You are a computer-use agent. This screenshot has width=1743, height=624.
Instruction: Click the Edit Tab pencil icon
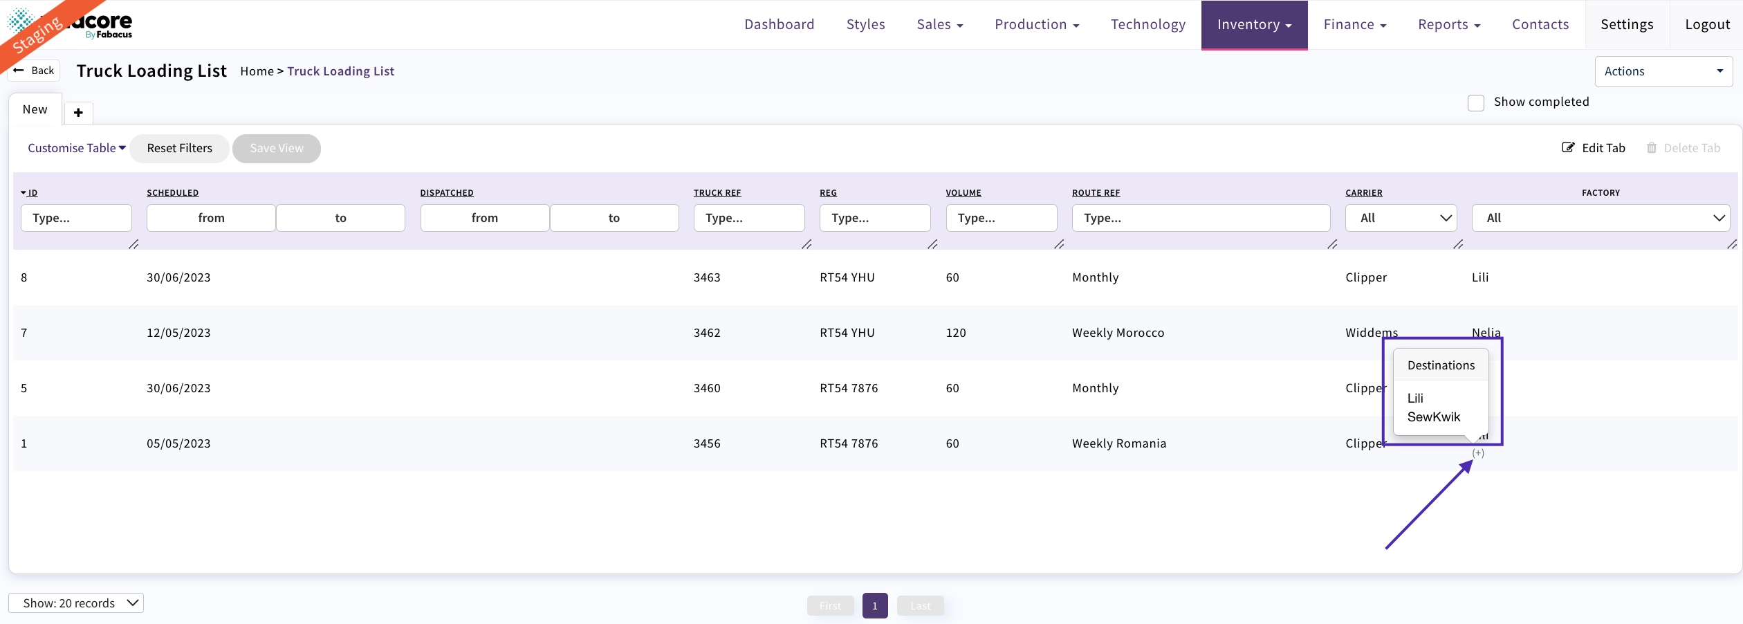pyautogui.click(x=1568, y=148)
